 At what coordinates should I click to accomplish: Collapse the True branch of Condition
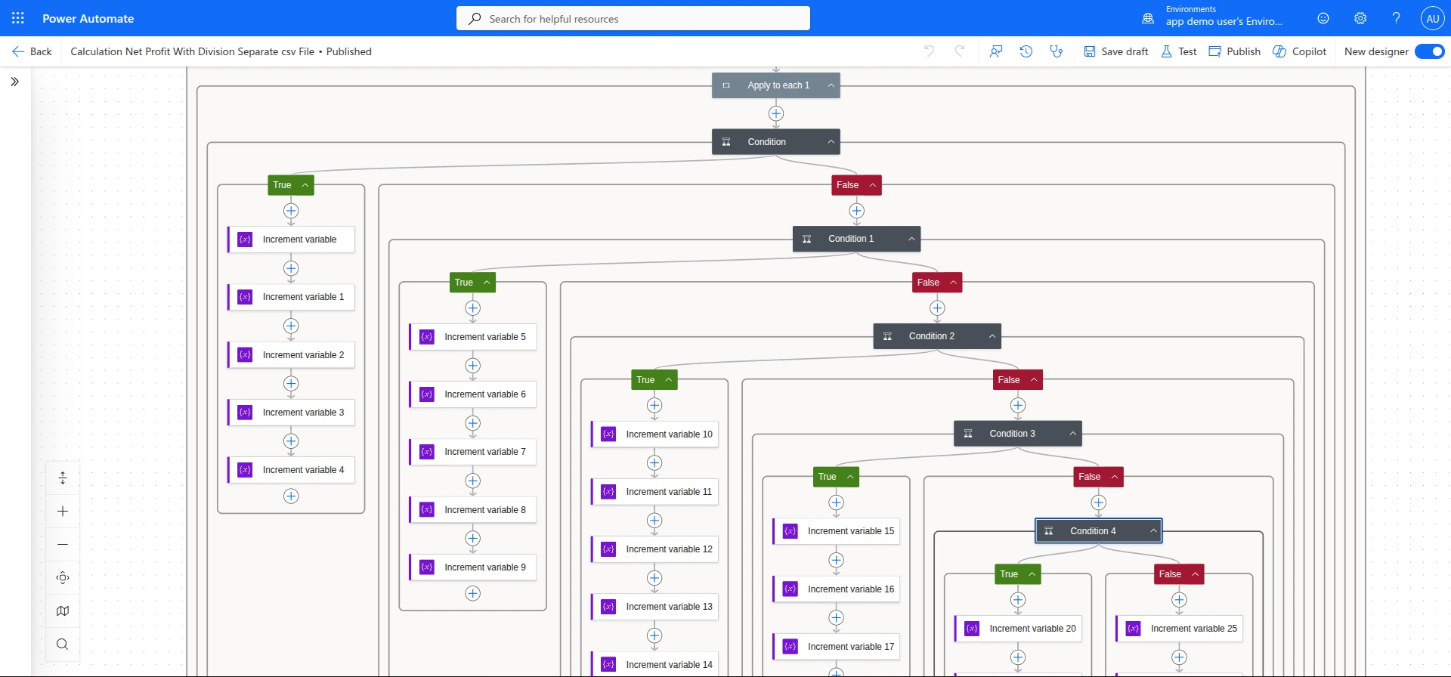pos(305,185)
